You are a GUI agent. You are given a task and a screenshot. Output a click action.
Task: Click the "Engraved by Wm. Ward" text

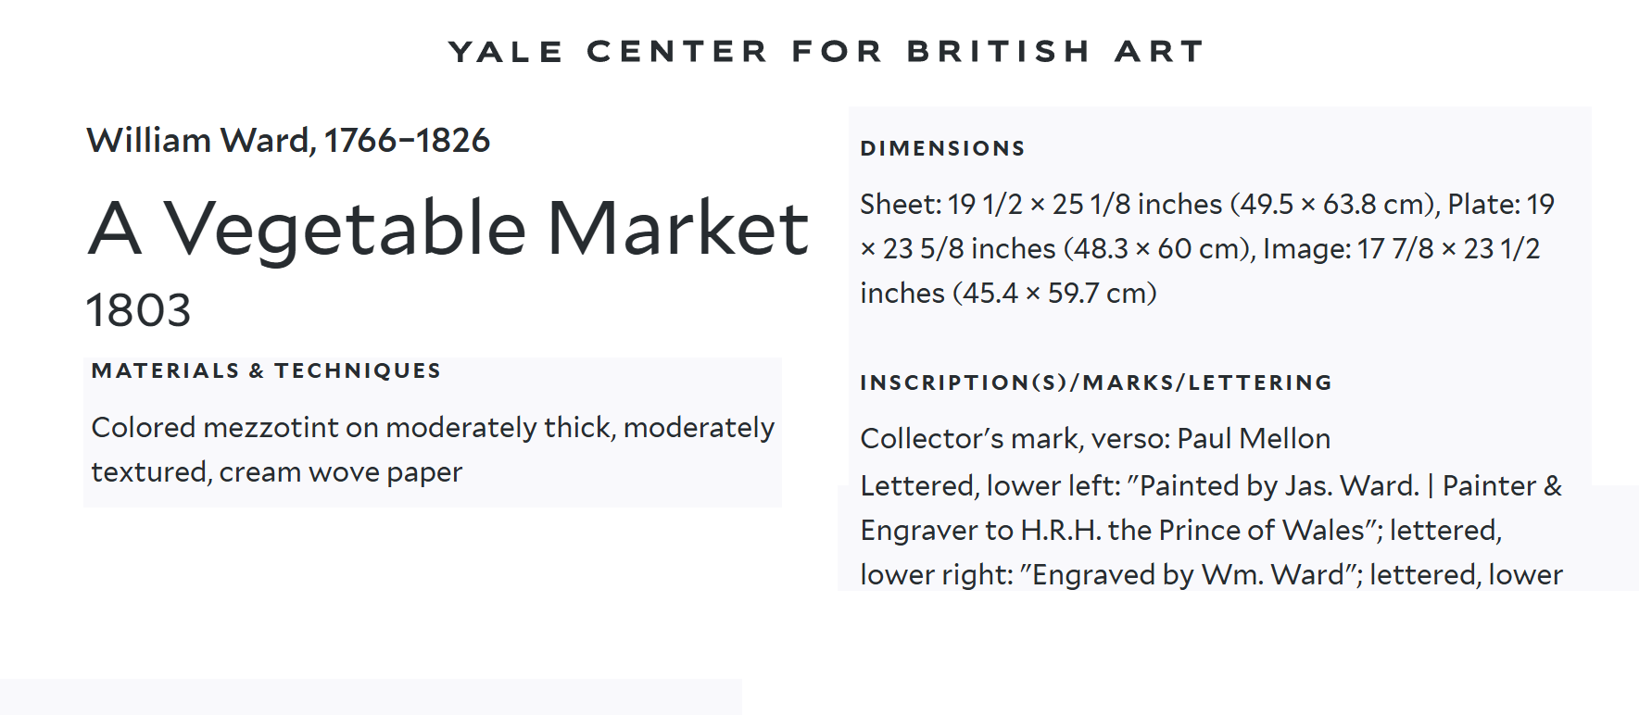pos(1190,574)
